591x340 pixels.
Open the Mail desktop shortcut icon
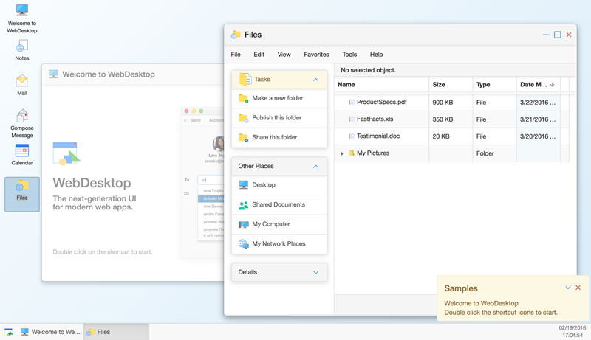tap(22, 84)
